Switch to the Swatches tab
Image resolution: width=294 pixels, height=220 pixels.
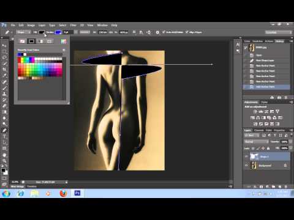click(x=257, y=41)
